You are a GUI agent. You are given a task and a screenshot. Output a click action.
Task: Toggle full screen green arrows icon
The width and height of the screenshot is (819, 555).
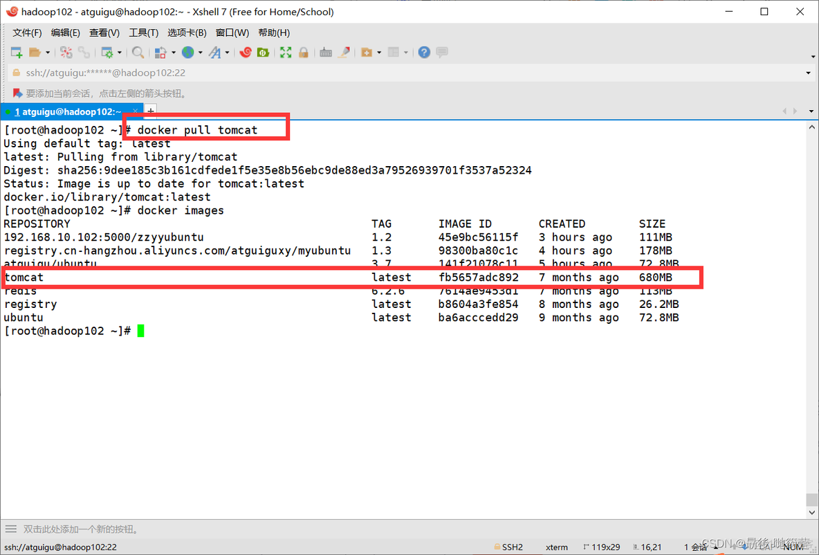click(x=286, y=53)
